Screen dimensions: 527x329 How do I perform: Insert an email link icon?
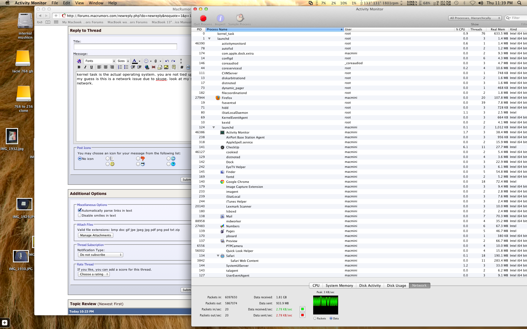pyautogui.click(x=160, y=67)
